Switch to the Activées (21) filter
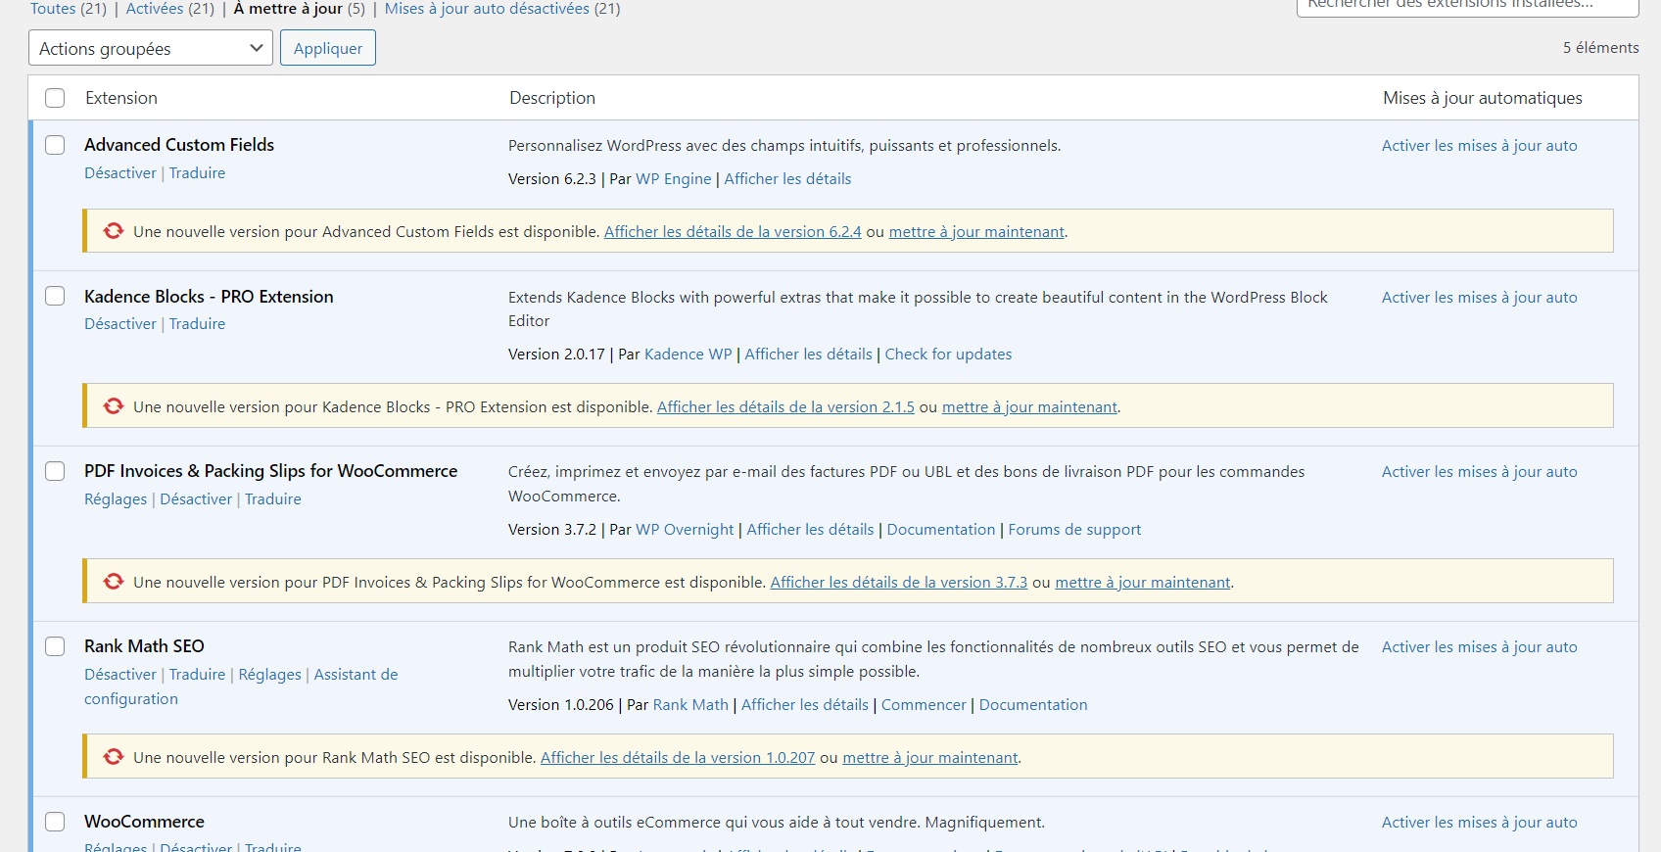 [170, 9]
